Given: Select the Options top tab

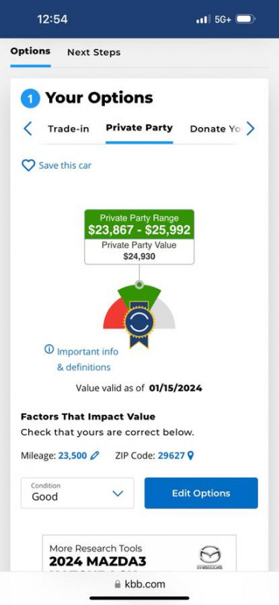Looking at the screenshot, I should pos(31,51).
